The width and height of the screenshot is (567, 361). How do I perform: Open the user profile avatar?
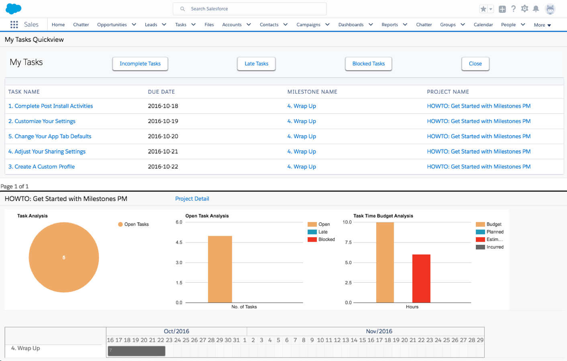coord(550,9)
